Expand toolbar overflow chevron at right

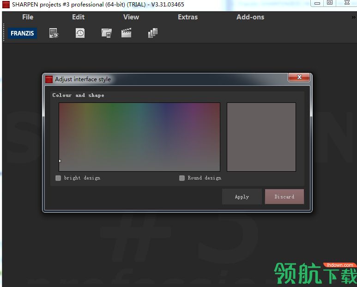pos(353,17)
